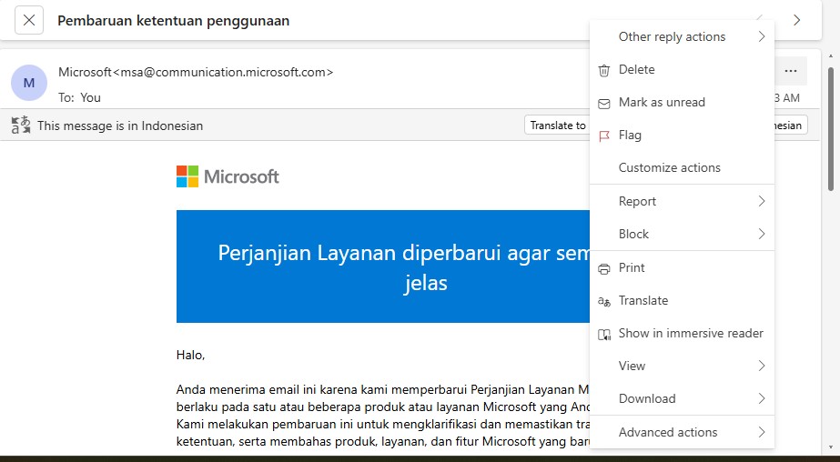This screenshot has width=840, height=462.
Task: Expand the Block submenu
Action: coord(682,234)
